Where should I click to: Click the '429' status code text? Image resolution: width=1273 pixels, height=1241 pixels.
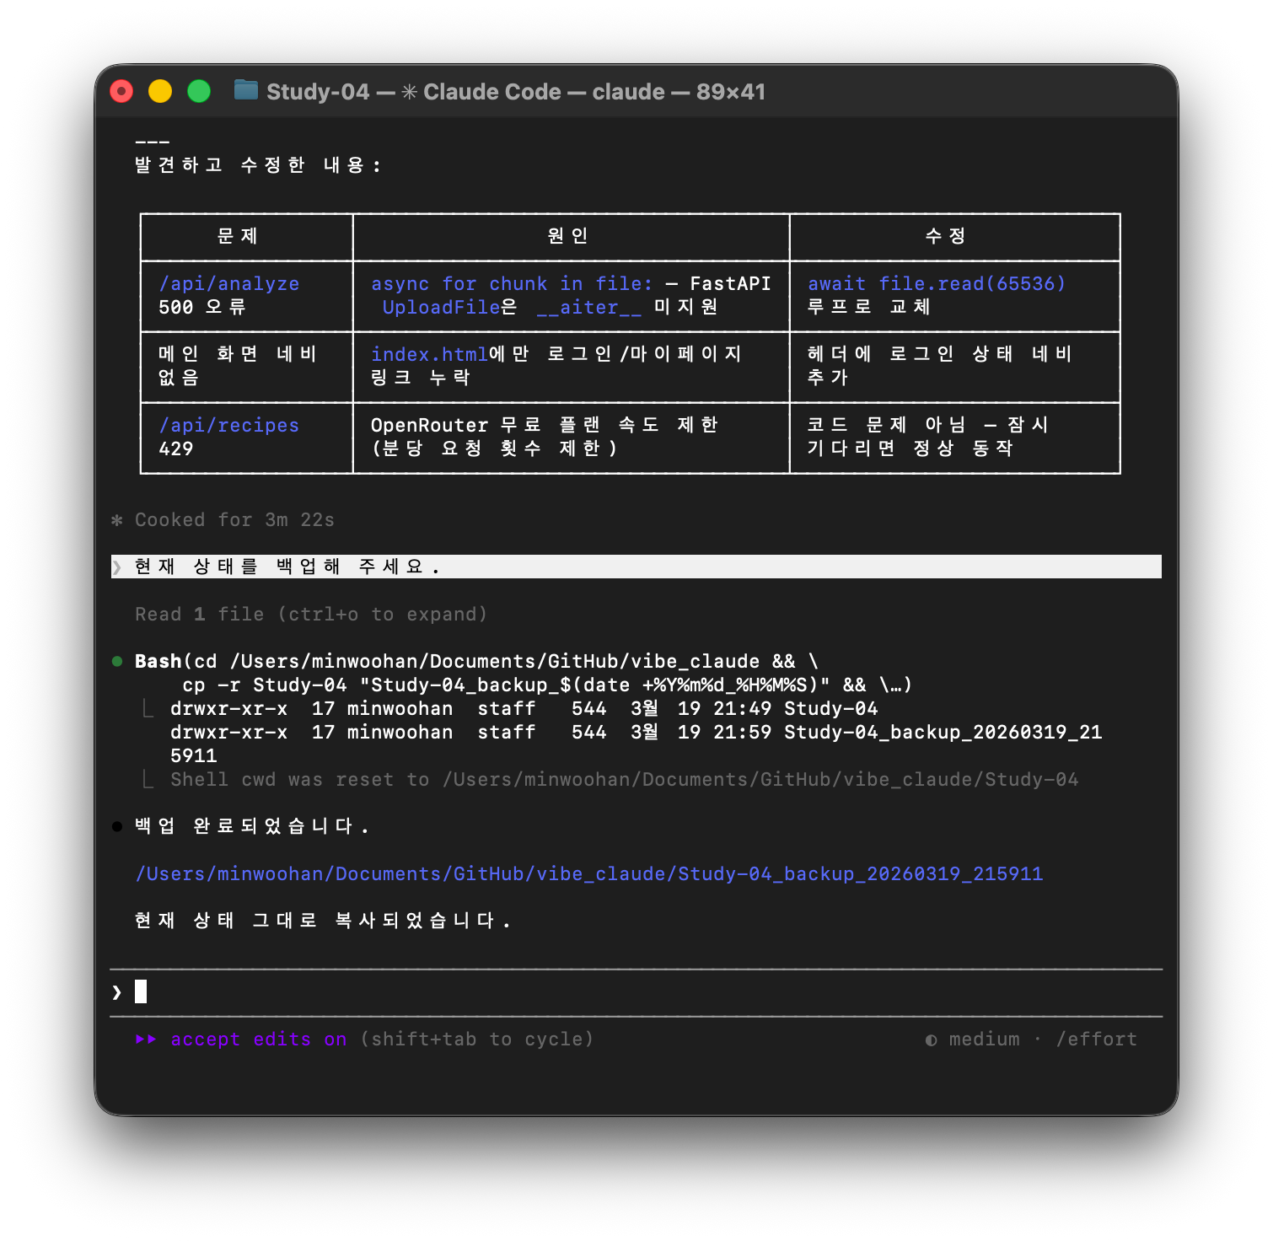pos(176,449)
